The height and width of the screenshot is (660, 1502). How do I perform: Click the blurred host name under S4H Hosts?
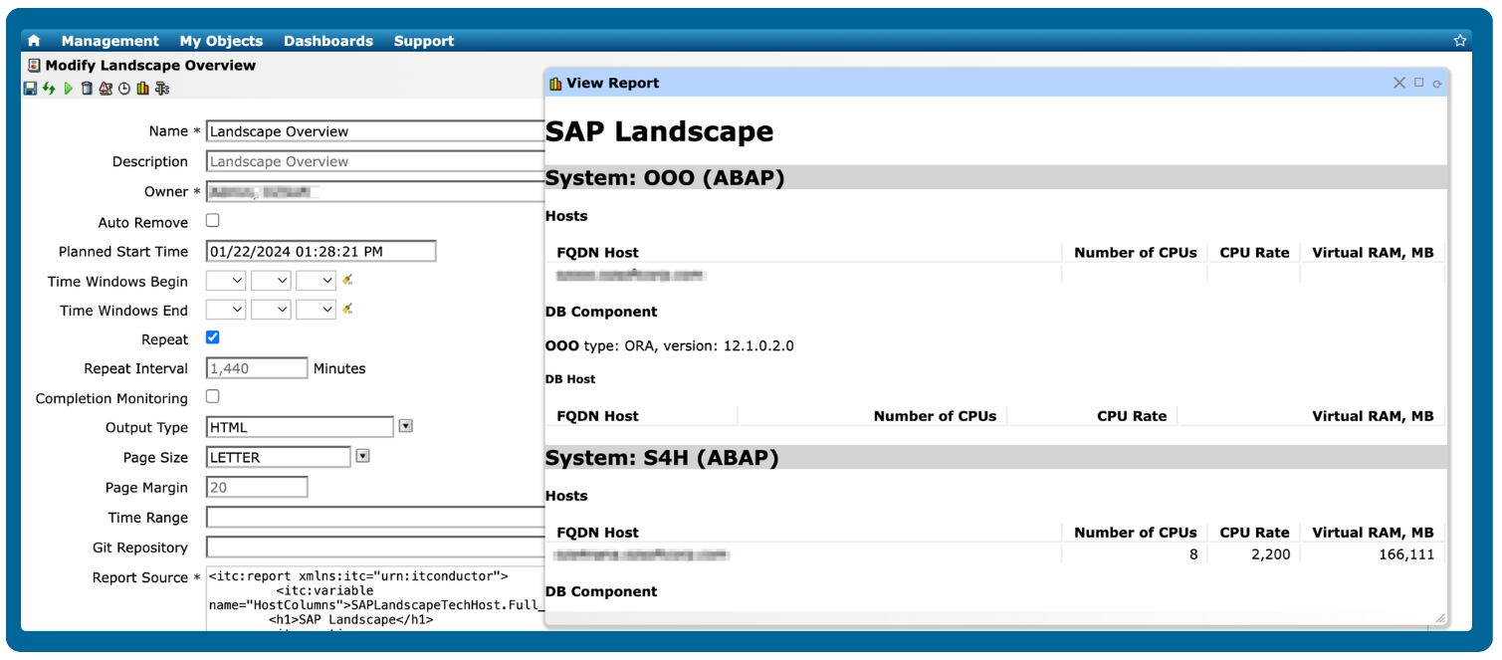pos(642,553)
